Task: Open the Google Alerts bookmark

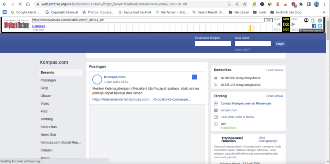Action: 26,12
